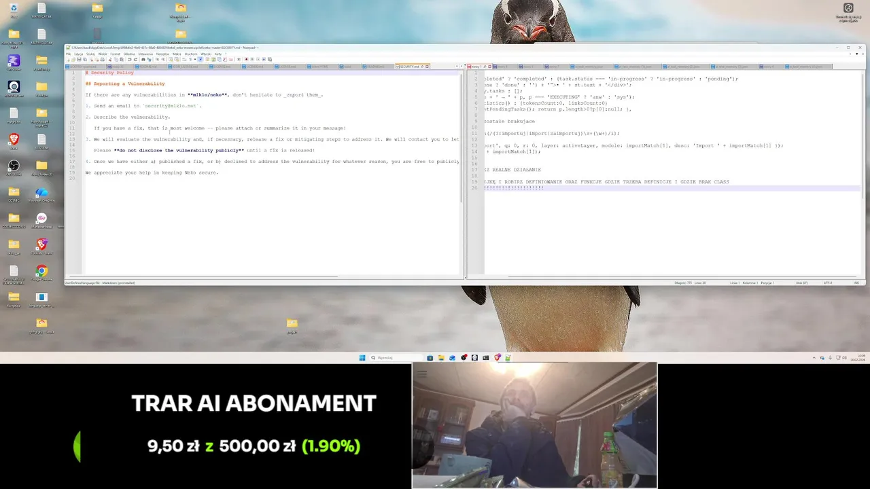
Task: Open the Recycle Bin desktop icon
Action: (14, 10)
